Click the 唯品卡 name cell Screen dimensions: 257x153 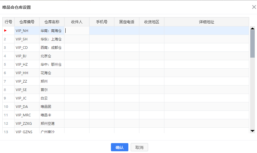click(52, 115)
